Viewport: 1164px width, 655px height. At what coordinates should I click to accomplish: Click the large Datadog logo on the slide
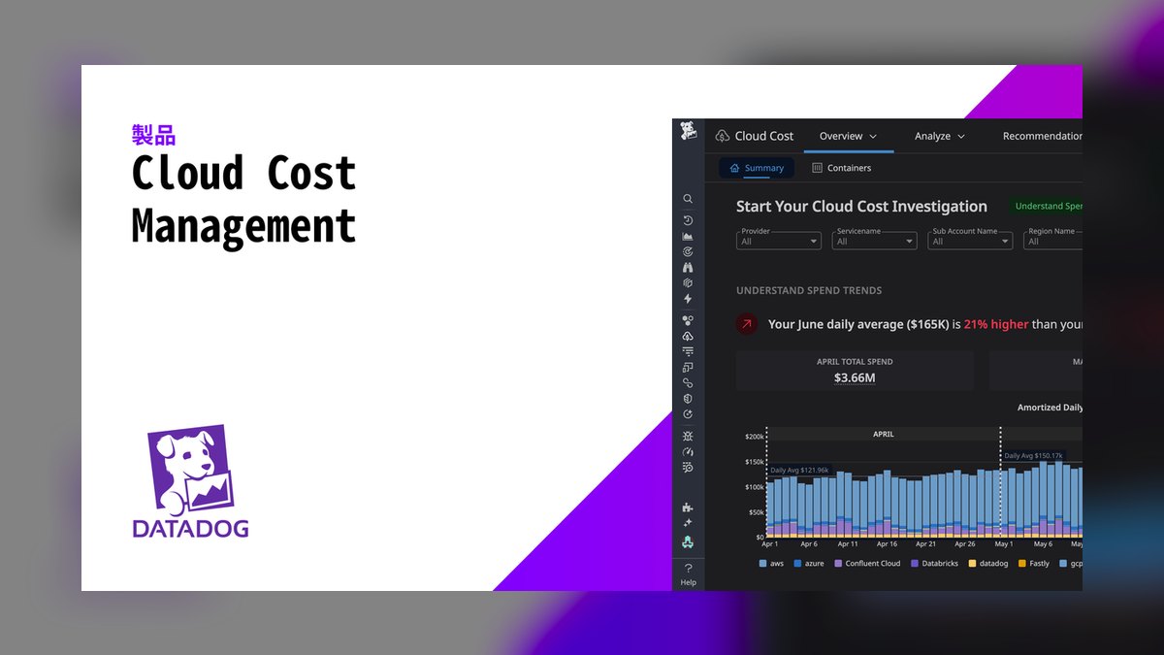[191, 481]
